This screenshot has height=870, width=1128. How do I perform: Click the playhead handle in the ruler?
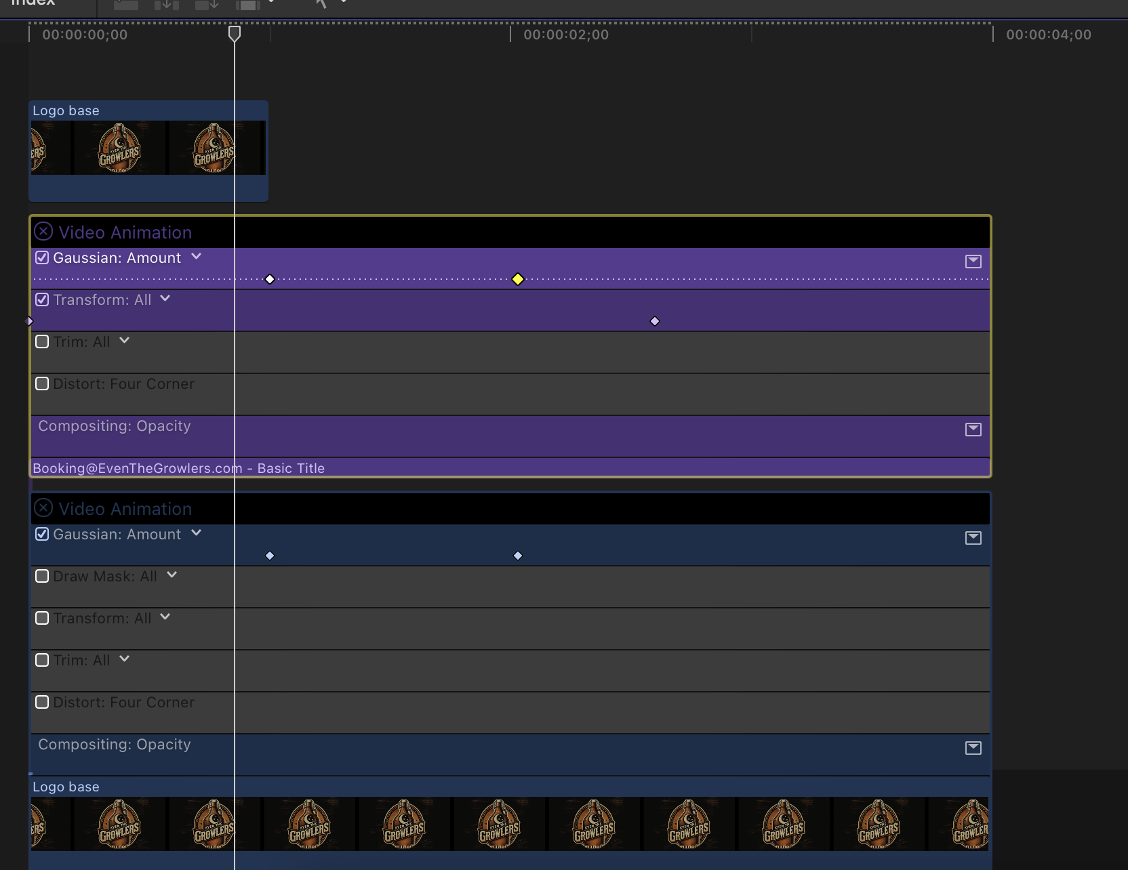(235, 33)
